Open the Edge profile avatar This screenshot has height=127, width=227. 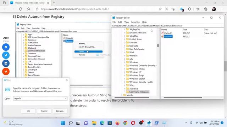pyautogui.click(x=214, y=9)
